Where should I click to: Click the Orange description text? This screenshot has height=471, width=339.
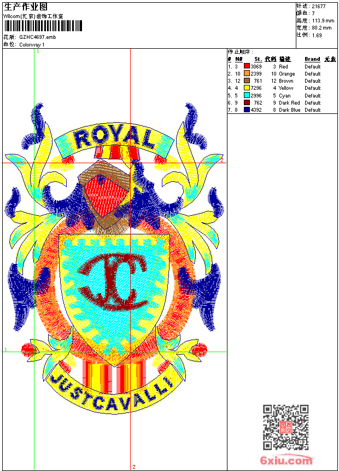287,73
